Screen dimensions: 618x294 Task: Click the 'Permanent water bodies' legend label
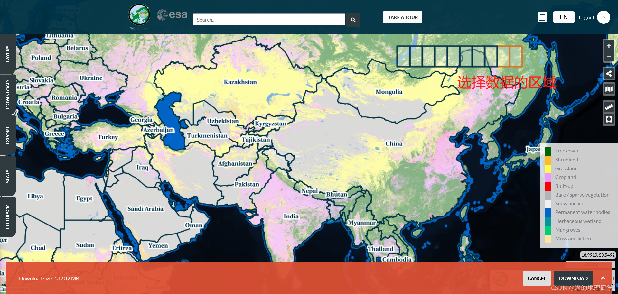(x=583, y=212)
